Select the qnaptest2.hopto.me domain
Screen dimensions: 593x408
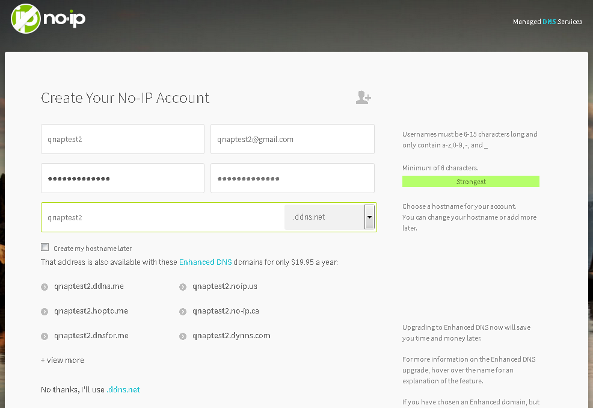pyautogui.click(x=91, y=311)
